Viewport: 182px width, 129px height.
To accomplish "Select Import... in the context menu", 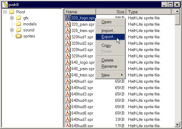I will (108, 31).
